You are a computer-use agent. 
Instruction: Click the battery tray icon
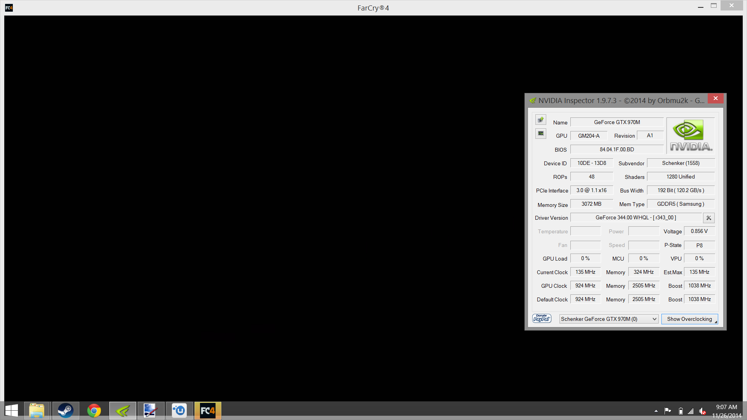[x=680, y=411]
